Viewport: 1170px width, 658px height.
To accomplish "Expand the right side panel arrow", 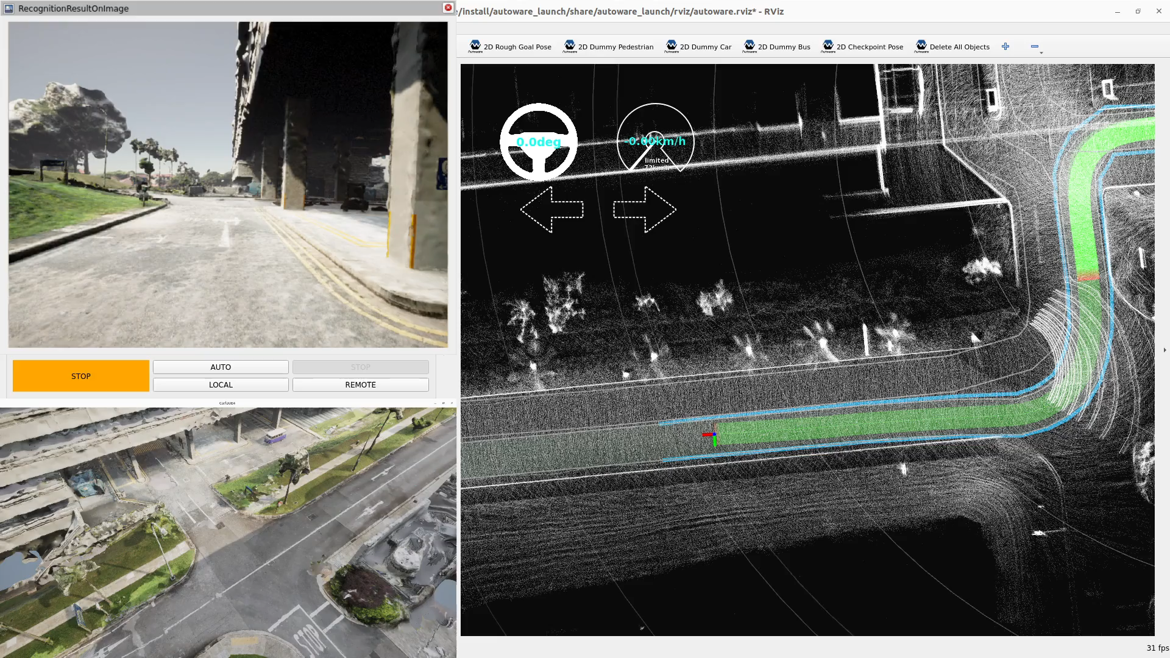I will (1165, 350).
